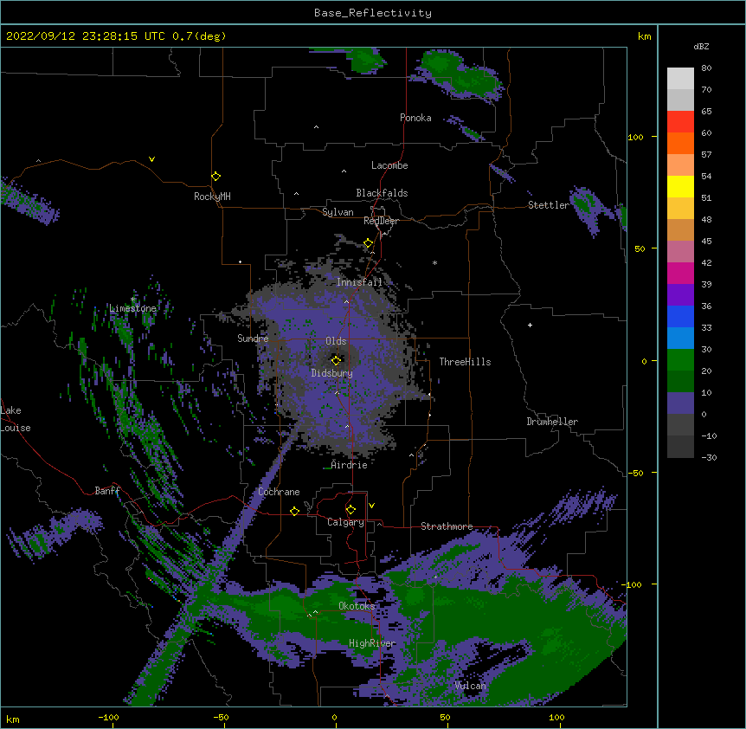
Task: Click the Banff label
Action: [x=107, y=491]
